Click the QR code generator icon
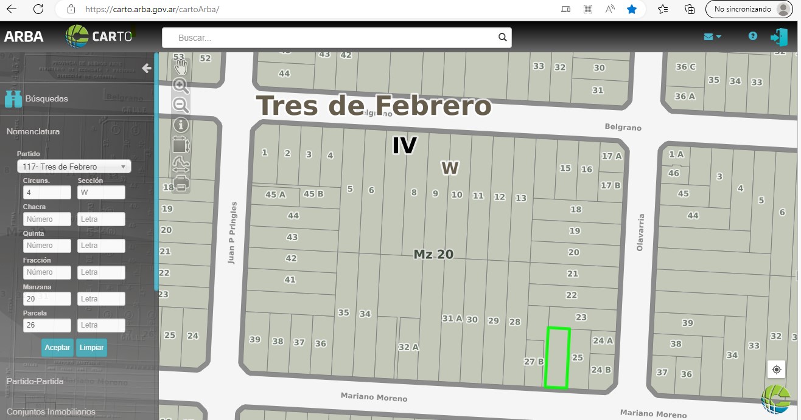801x420 pixels. [588, 9]
